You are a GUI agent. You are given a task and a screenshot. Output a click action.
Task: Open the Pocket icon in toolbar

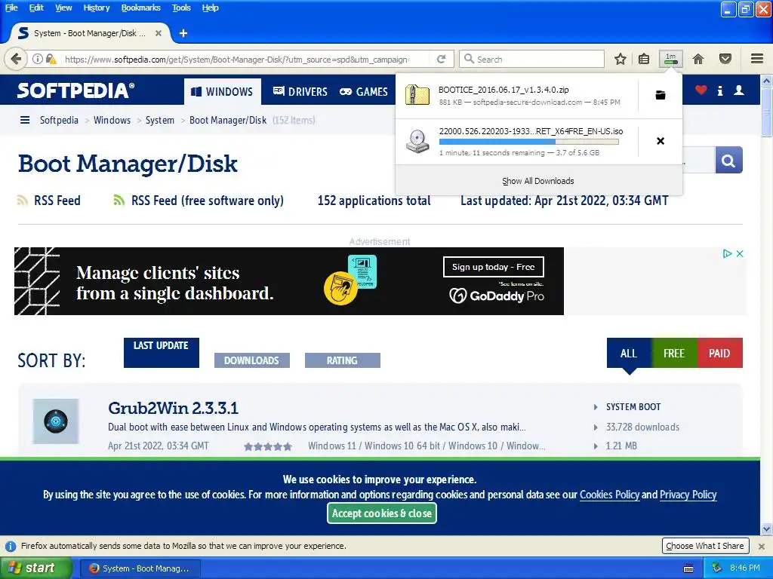click(725, 59)
